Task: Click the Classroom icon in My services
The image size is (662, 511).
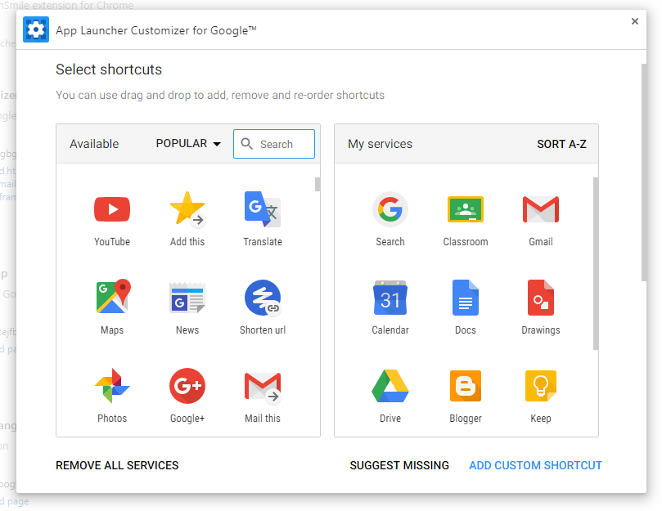Action: (466, 209)
